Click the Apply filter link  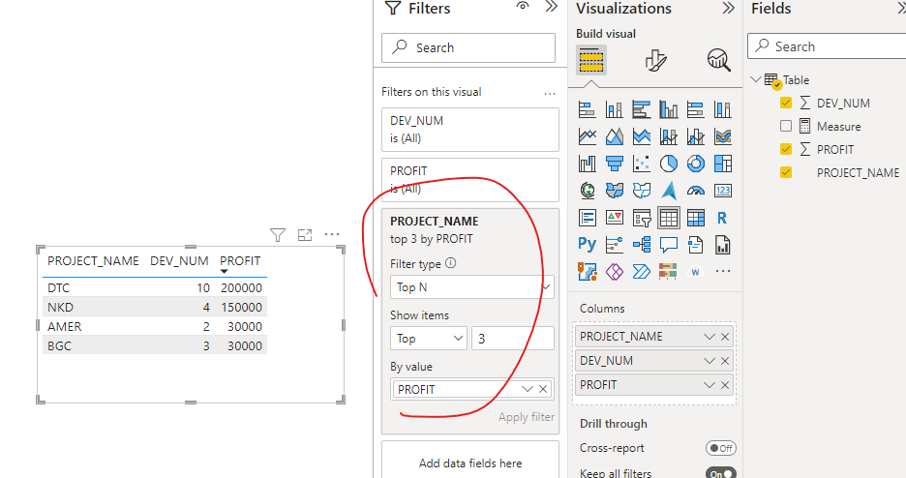pos(527,417)
